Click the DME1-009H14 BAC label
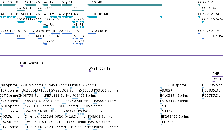Viewport: 223px width, 131px height. coord(32,63)
